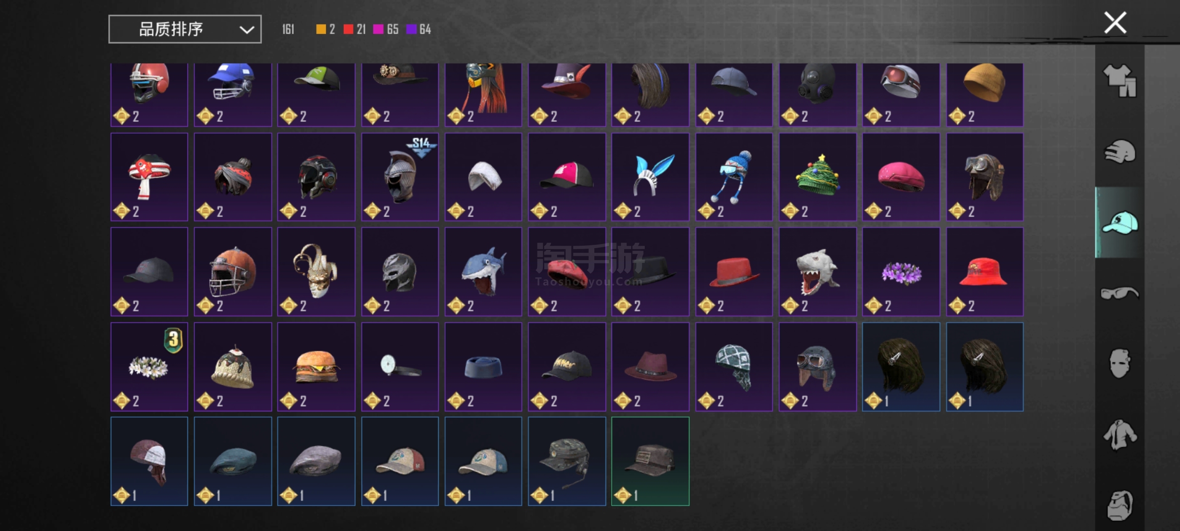Choose the flower crown with badge 3
1180x531 pixels.
coord(149,367)
